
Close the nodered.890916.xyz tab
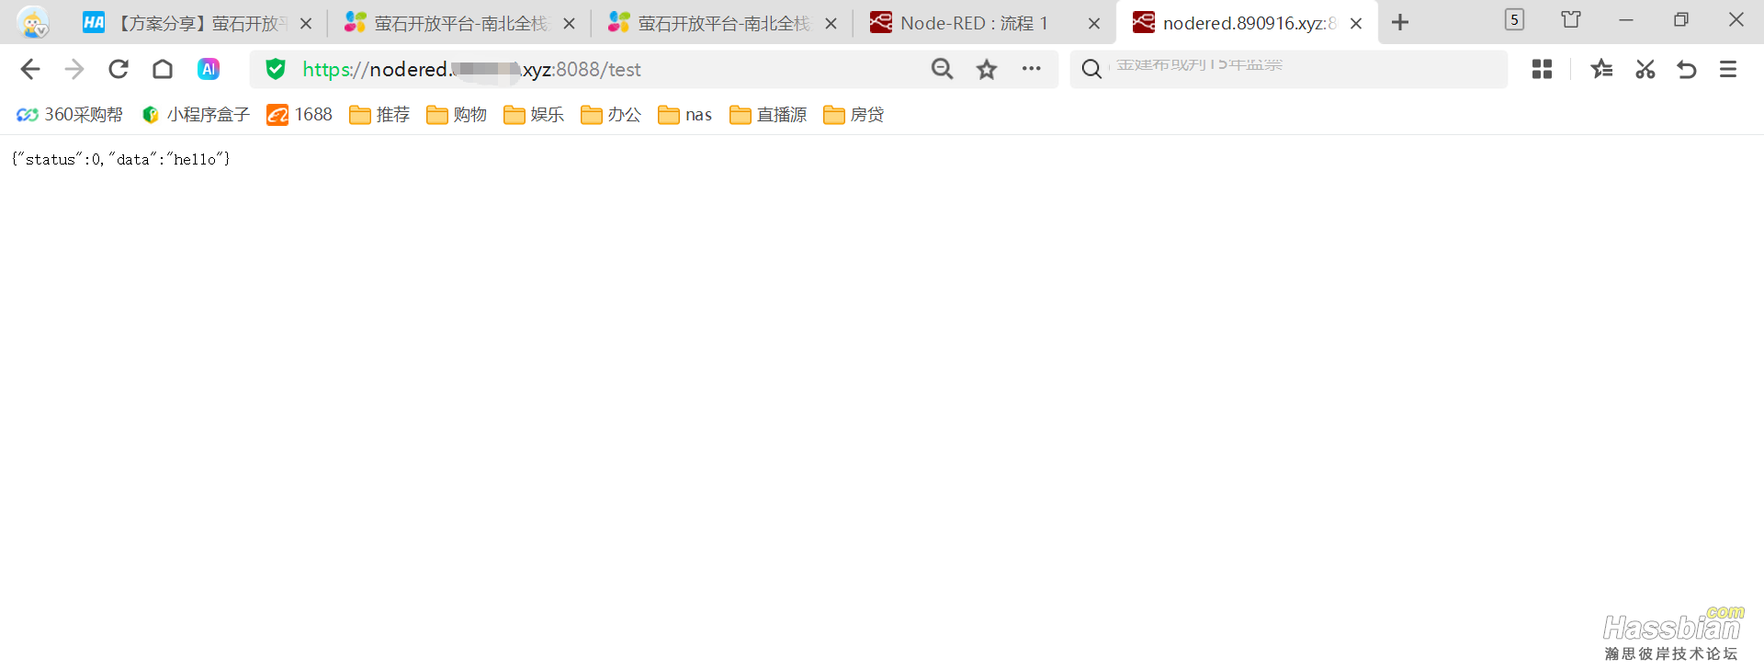1356,24
